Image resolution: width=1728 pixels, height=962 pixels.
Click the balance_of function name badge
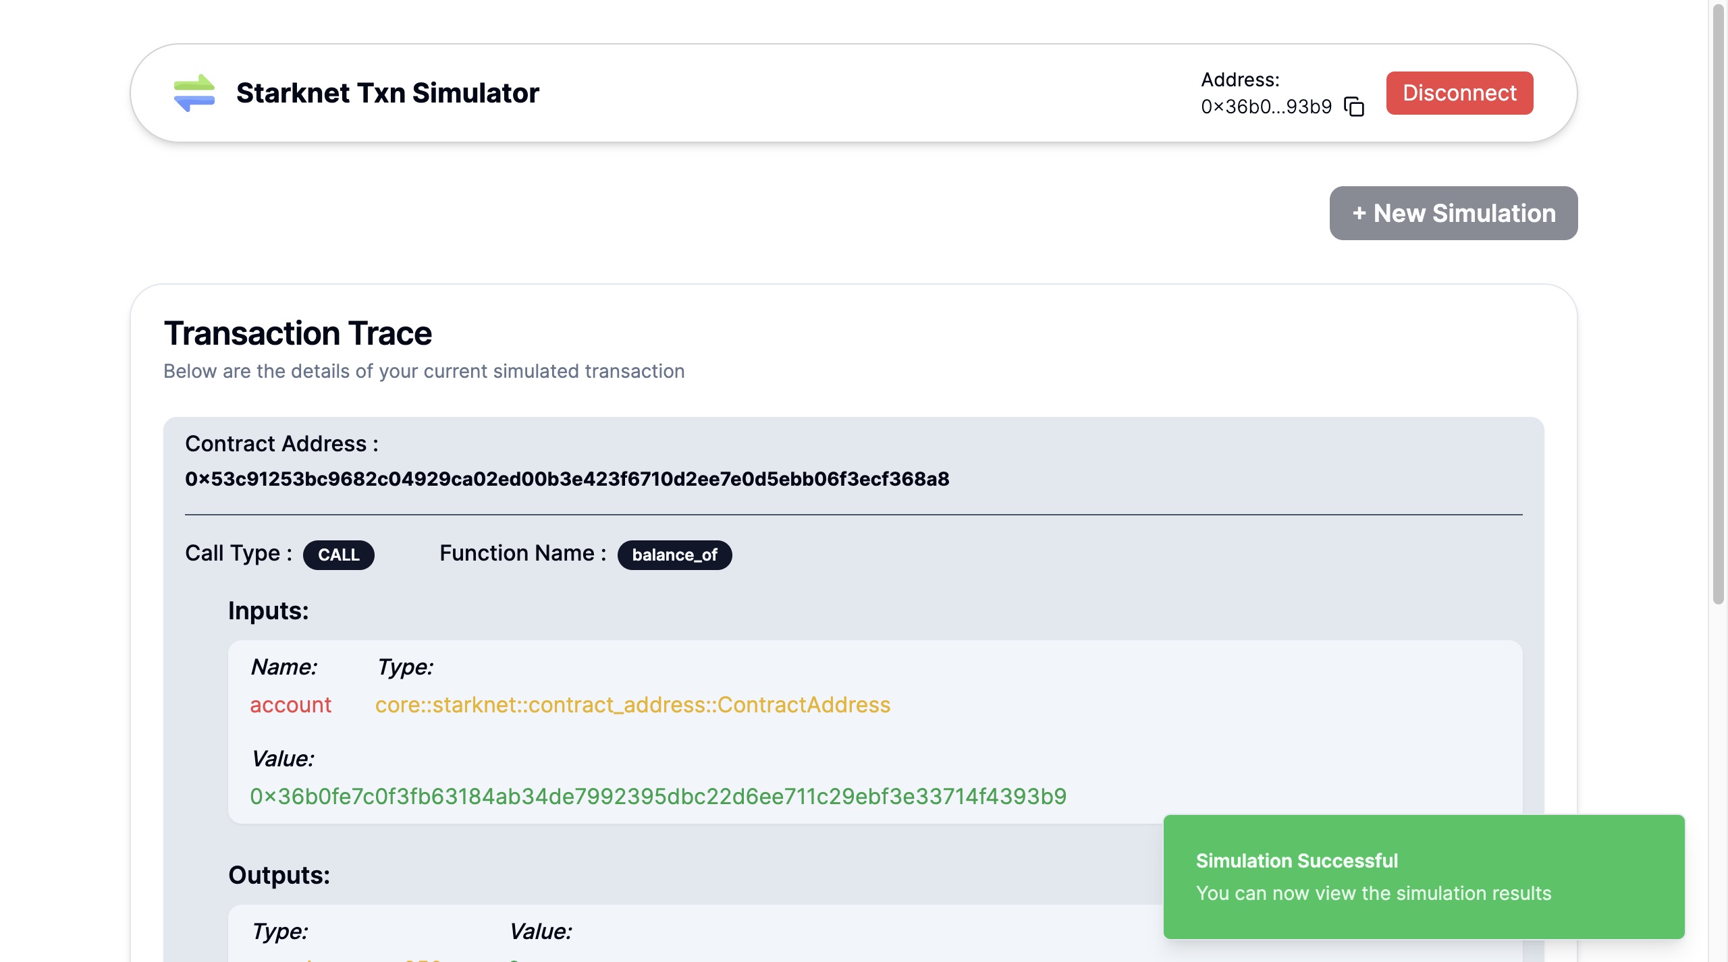pyautogui.click(x=674, y=555)
